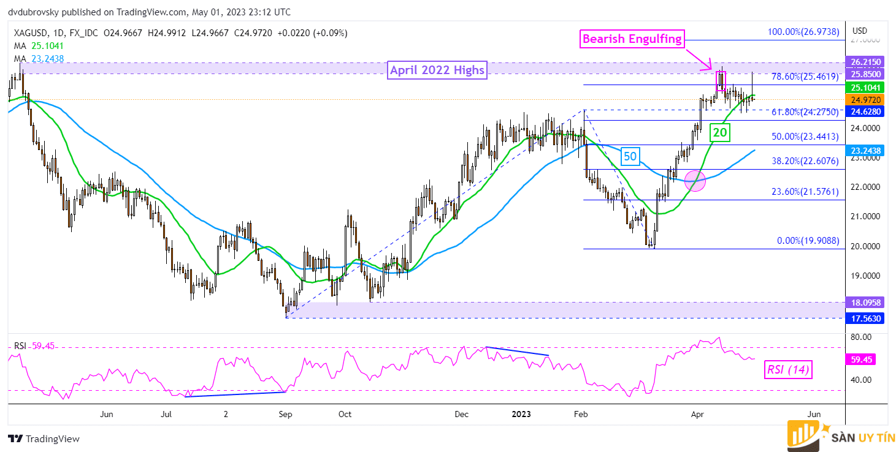
Task: Click the 38.20%(22.6076) Fibonacci level label
Action: [x=805, y=162]
